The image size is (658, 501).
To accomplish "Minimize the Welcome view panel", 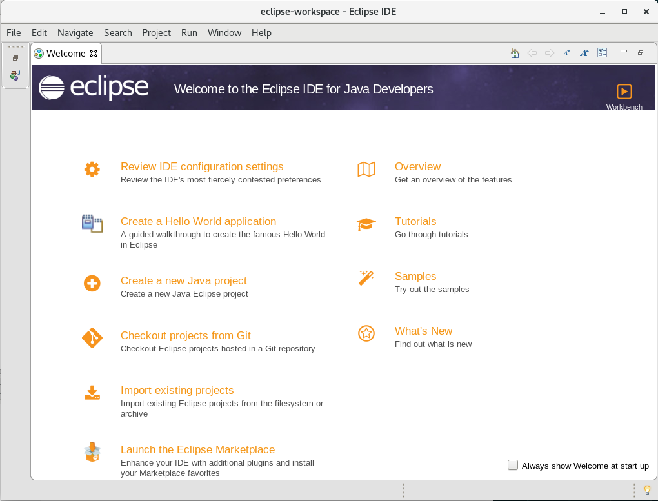I will [x=623, y=52].
